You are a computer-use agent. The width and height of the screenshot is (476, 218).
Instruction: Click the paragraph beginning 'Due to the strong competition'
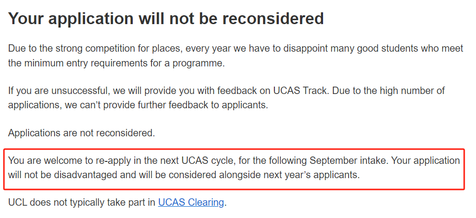[236, 56]
